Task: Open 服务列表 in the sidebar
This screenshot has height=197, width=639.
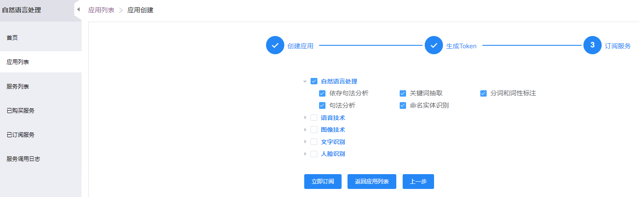Action: [18, 86]
